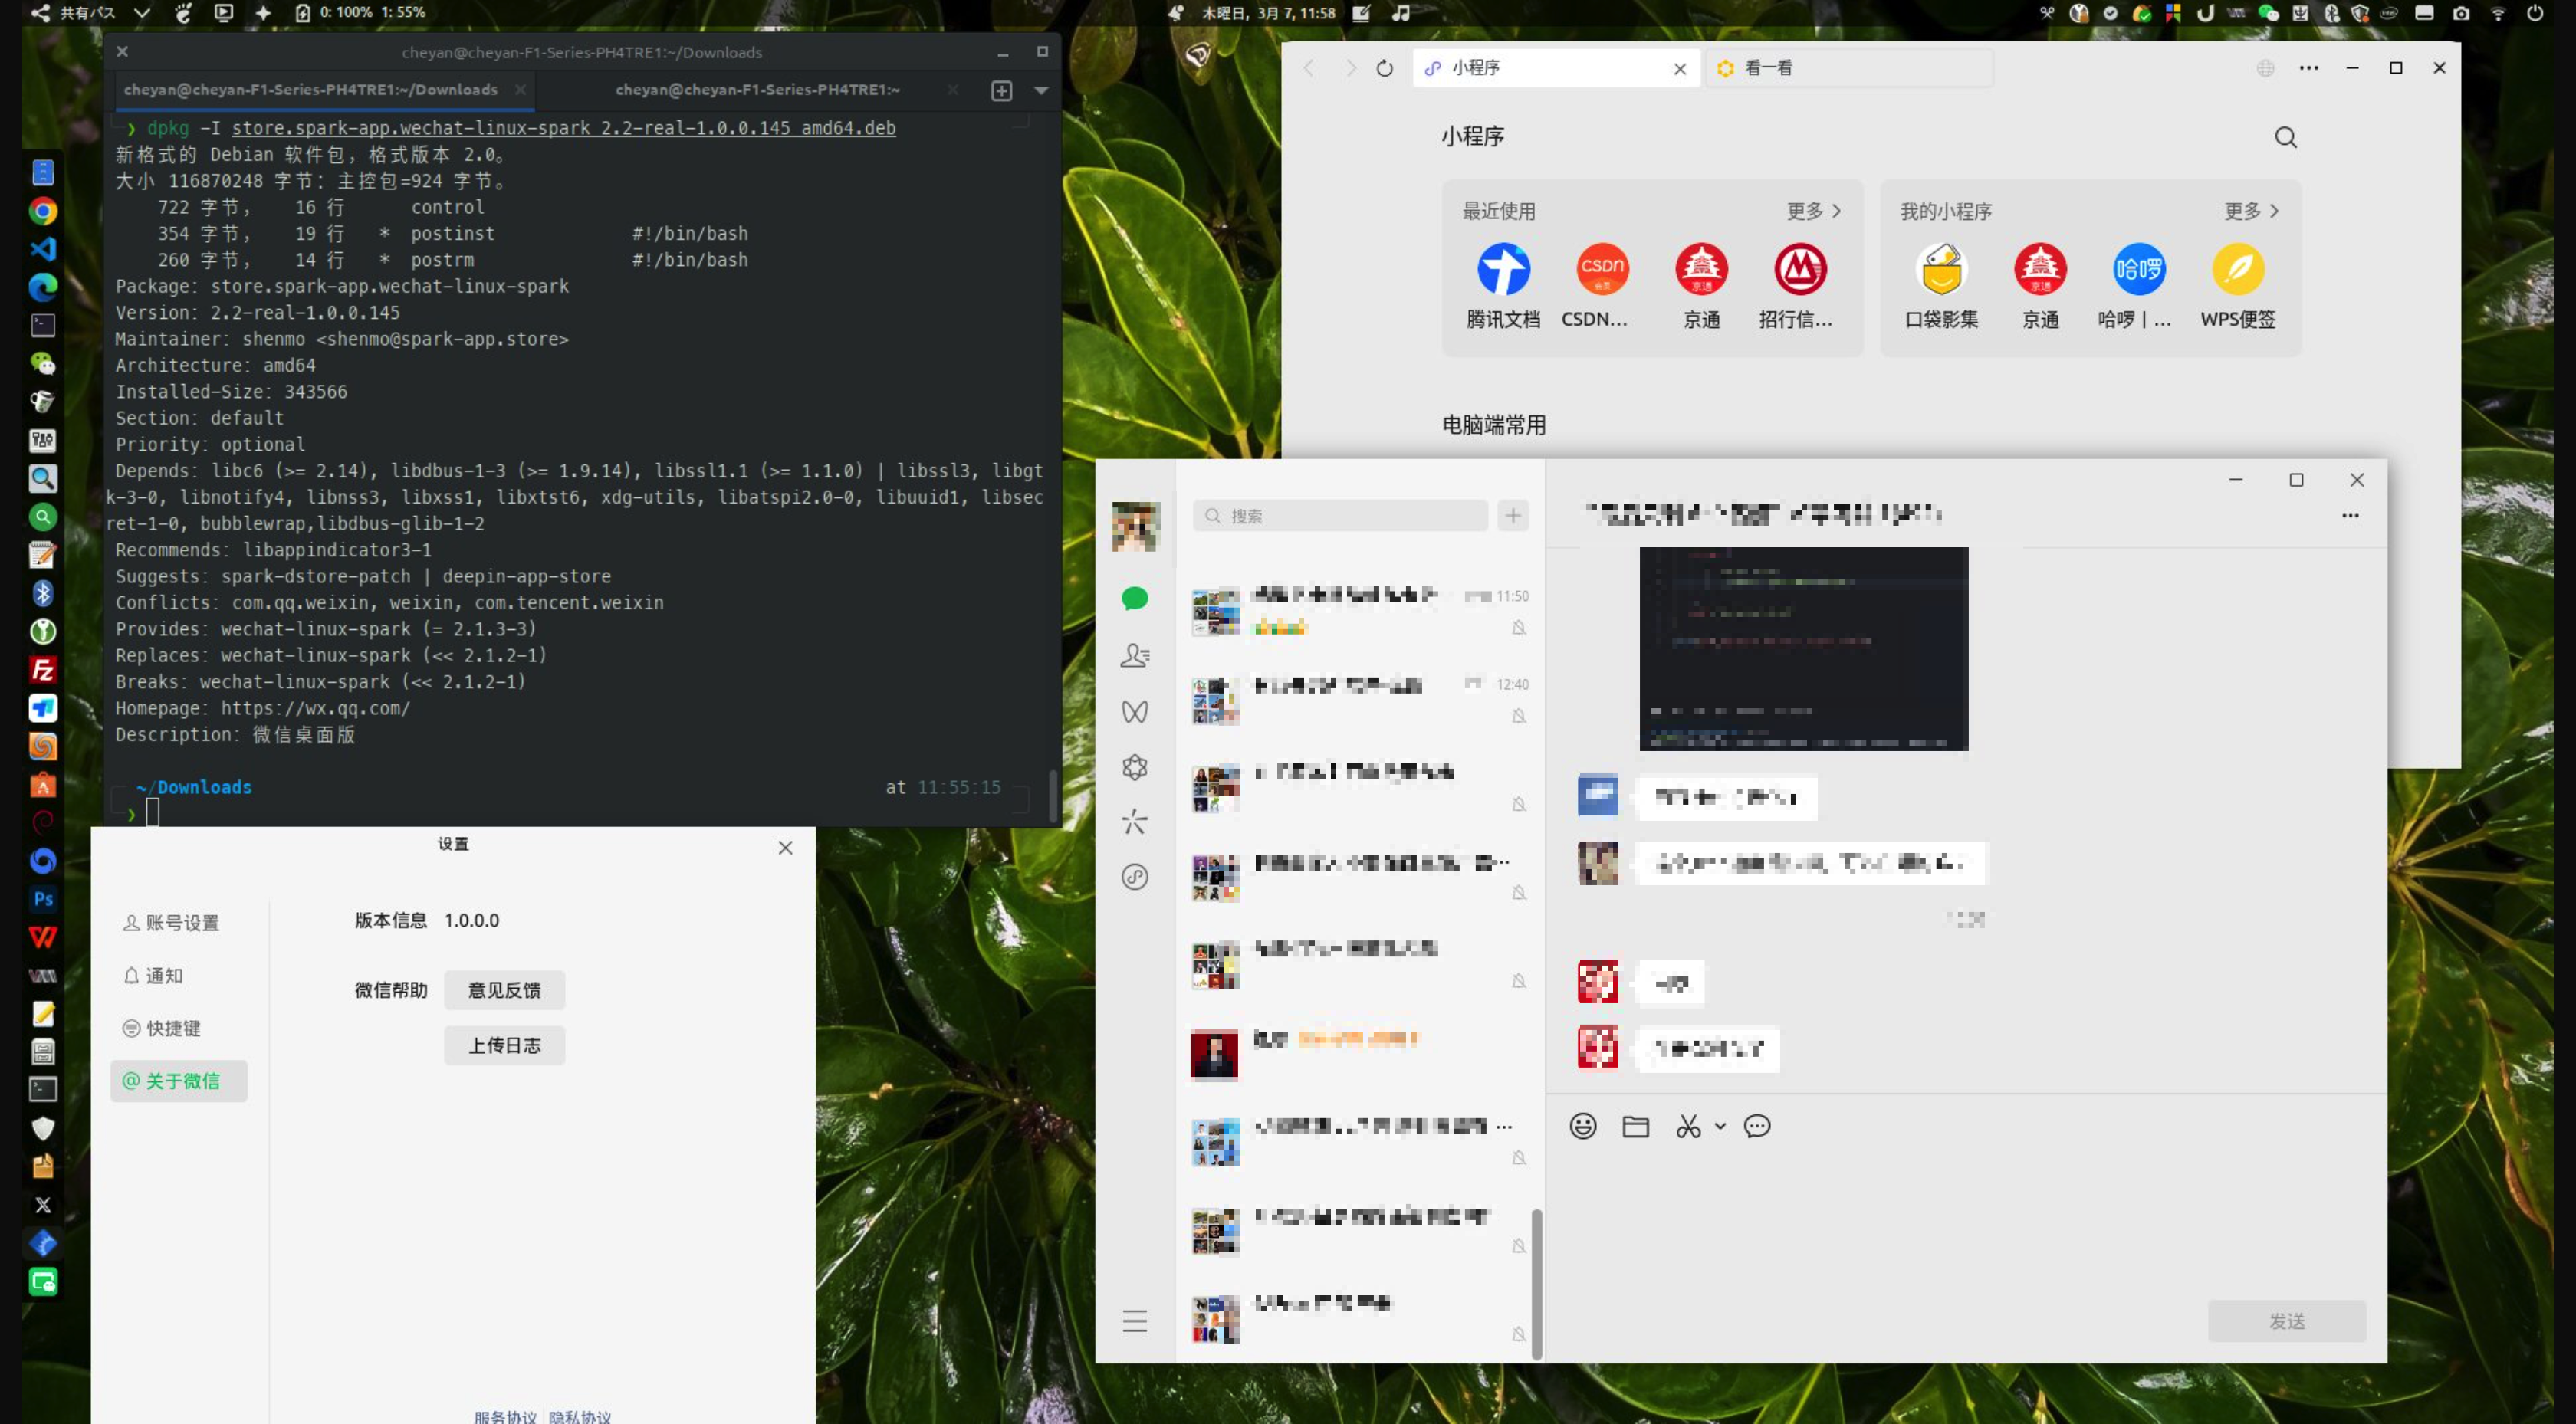Expand the screenshot options dropdown arrow
The width and height of the screenshot is (2576, 1424).
(x=1720, y=1126)
